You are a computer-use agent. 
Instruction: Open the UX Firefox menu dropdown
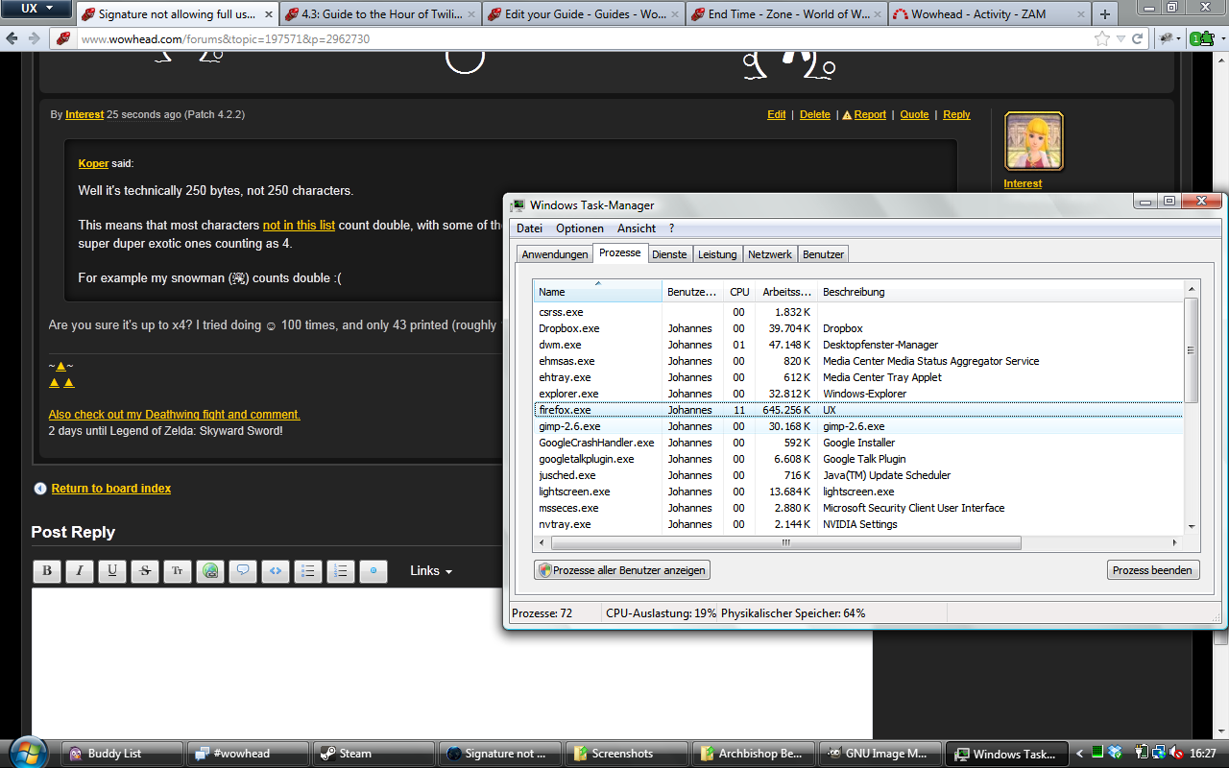tap(38, 10)
